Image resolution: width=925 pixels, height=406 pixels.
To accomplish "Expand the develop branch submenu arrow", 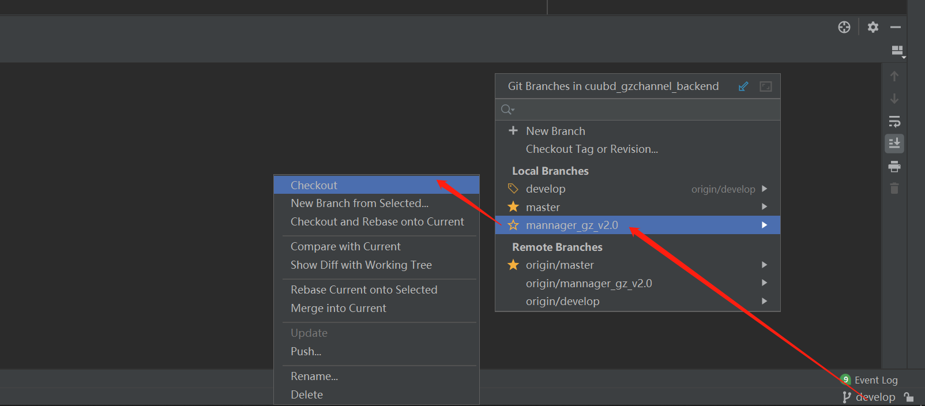I will pyautogui.click(x=765, y=189).
